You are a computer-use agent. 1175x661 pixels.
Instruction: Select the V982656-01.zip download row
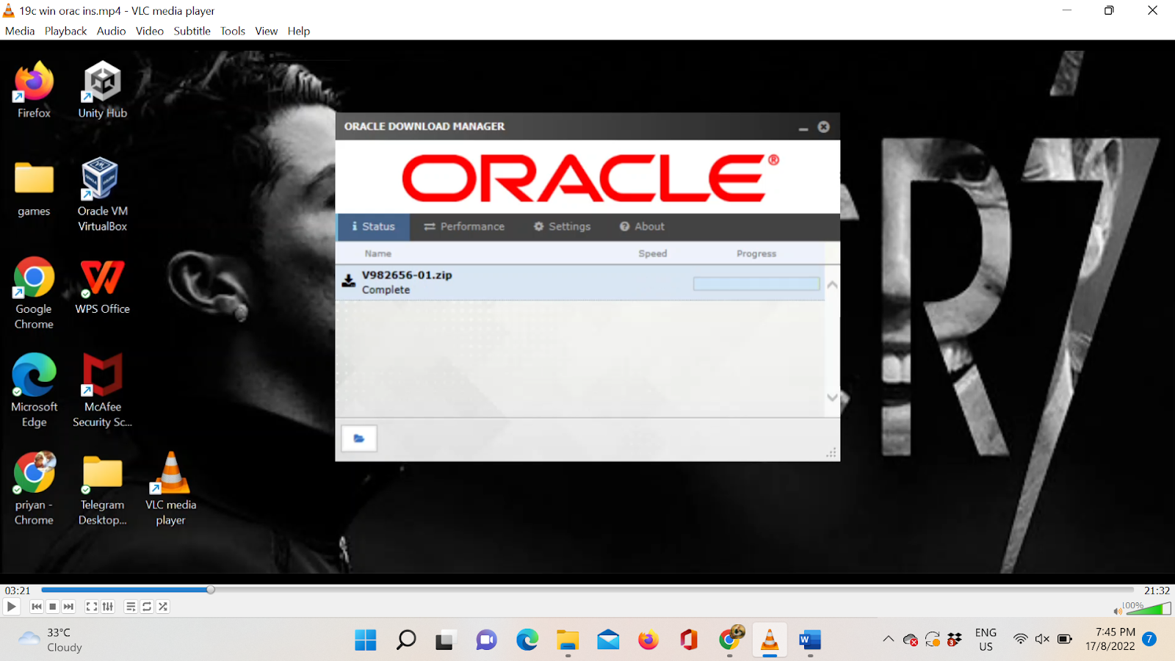tap(580, 283)
